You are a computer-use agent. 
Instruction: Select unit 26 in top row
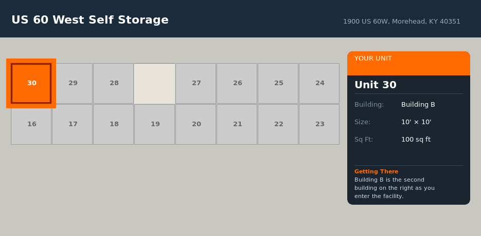[x=237, y=83]
